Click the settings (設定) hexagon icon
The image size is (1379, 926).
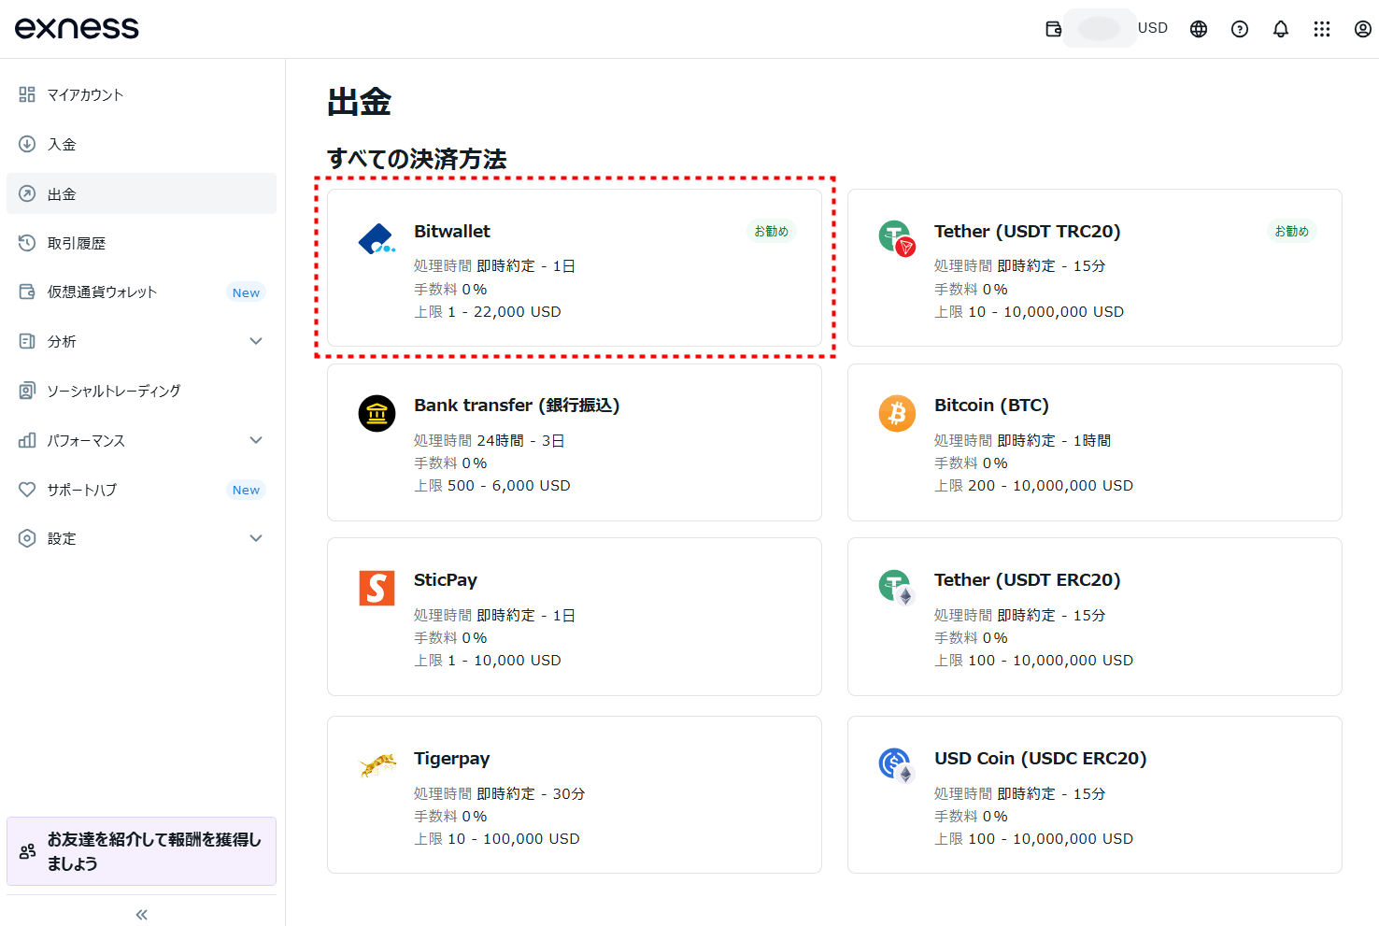pyautogui.click(x=27, y=538)
